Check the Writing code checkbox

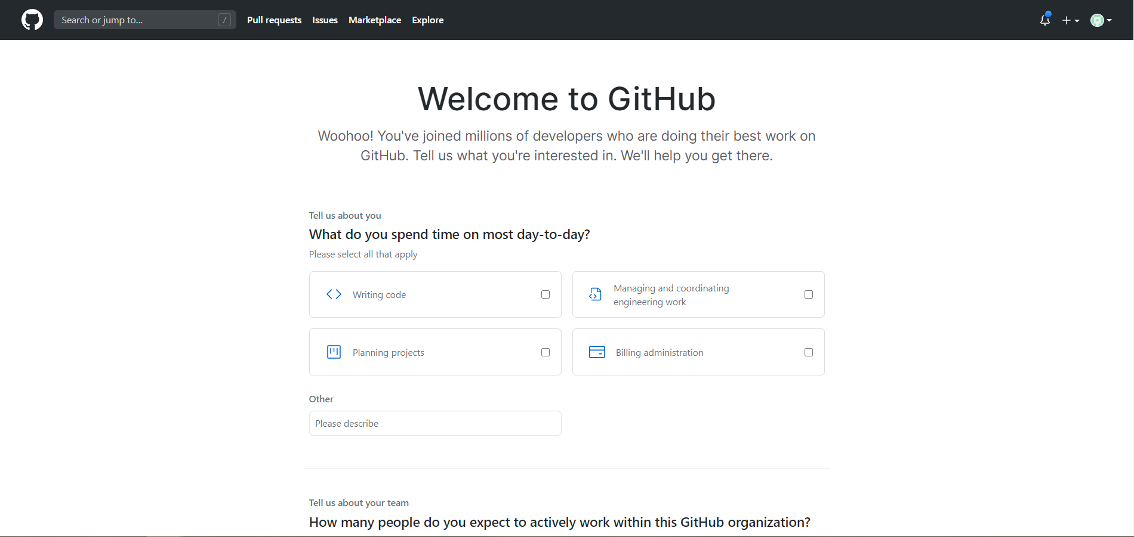point(546,294)
